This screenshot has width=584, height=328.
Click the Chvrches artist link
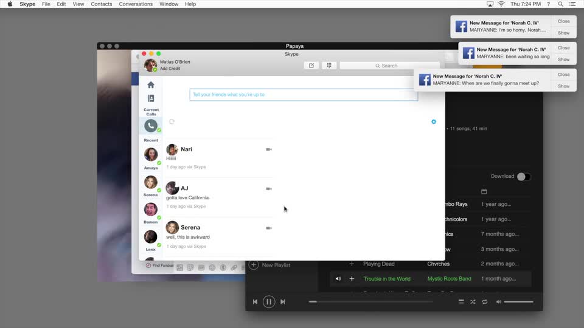[x=438, y=264]
